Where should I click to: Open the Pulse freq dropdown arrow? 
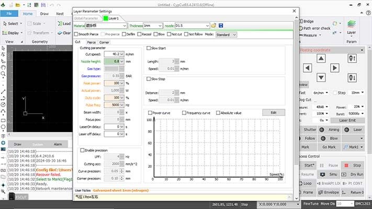coord(122,105)
